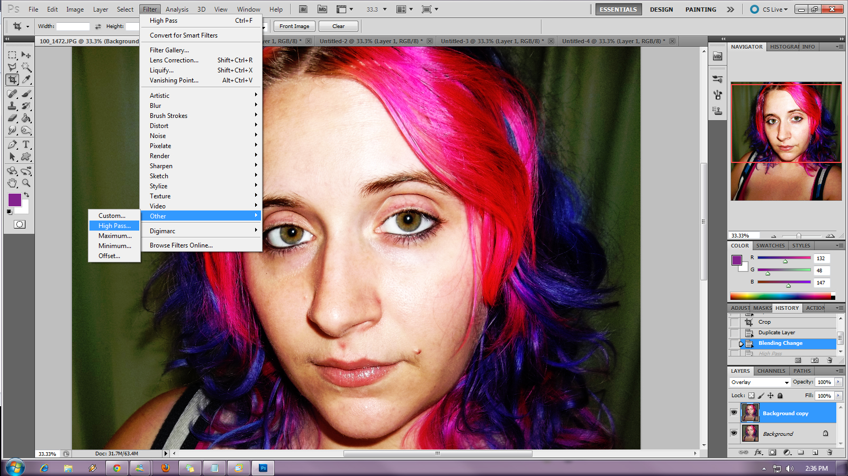Select the Eyedropper tool
Image resolution: width=848 pixels, height=476 pixels.
(x=26, y=80)
